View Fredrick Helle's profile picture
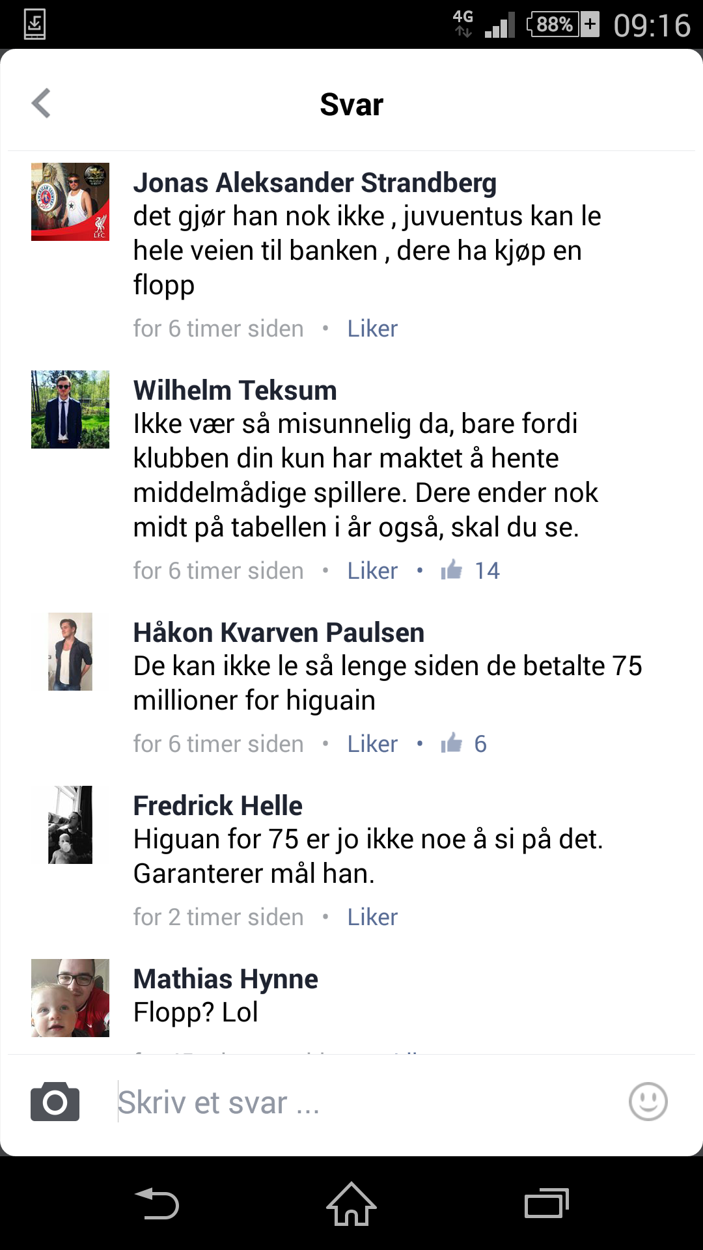The height and width of the screenshot is (1250, 703). point(70,825)
